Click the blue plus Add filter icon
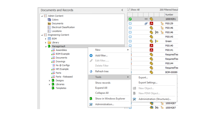This screenshot has height=119, width=213. pos(91,56)
